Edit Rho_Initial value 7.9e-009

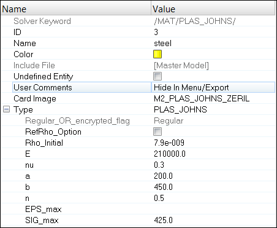click(169, 143)
